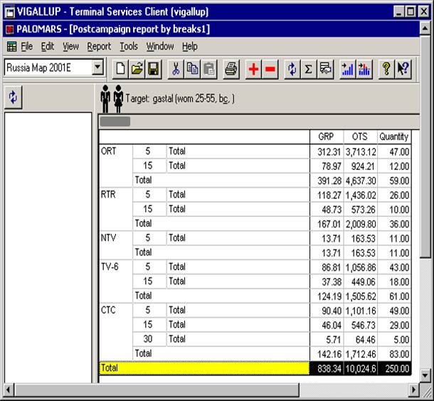The height and width of the screenshot is (401, 434).
Task: Click the CTC 30-second duration cell
Action: [149, 339]
